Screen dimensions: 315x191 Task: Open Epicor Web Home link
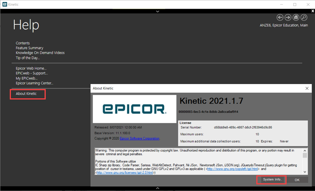click(31, 68)
